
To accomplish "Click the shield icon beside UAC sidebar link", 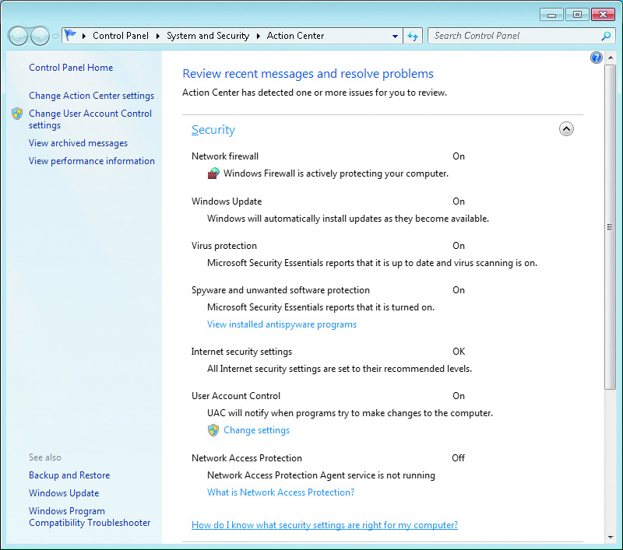I will coord(17,114).
